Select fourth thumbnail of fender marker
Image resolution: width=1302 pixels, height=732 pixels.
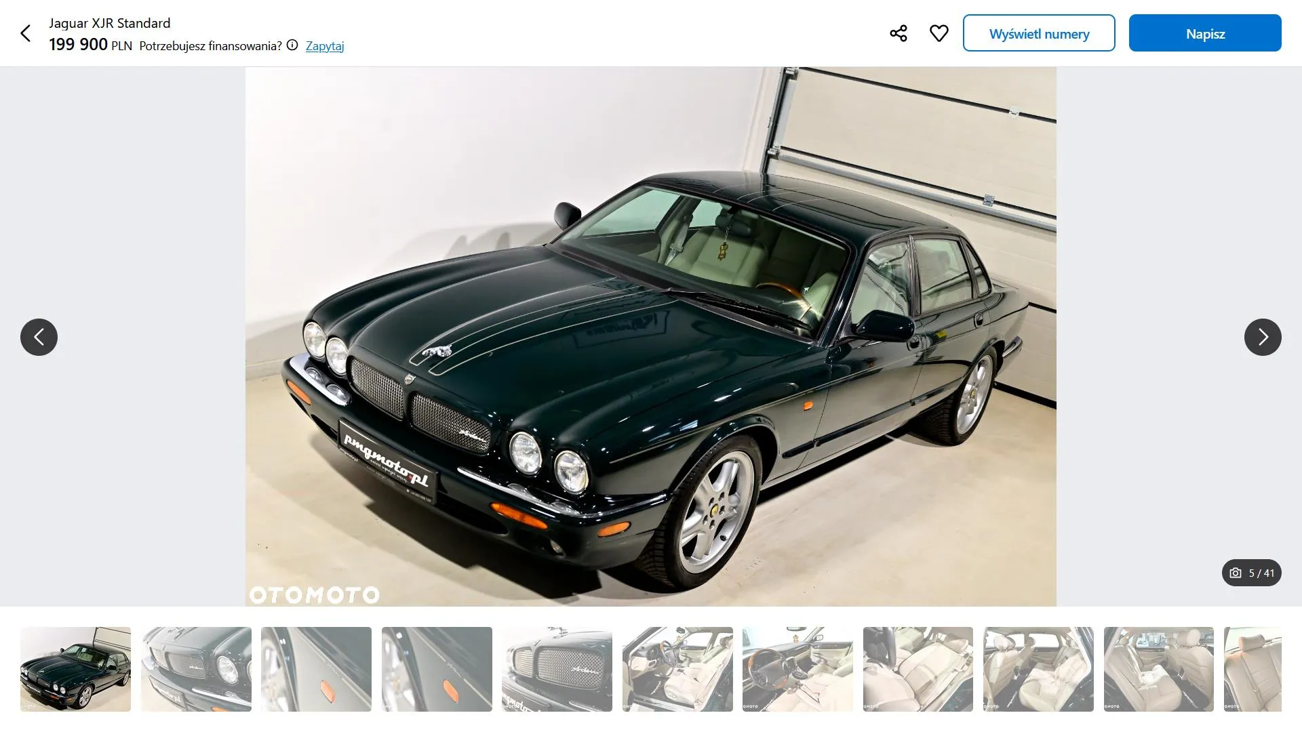(437, 669)
